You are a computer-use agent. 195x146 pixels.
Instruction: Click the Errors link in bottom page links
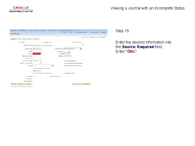pyautogui.click(x=25, y=87)
